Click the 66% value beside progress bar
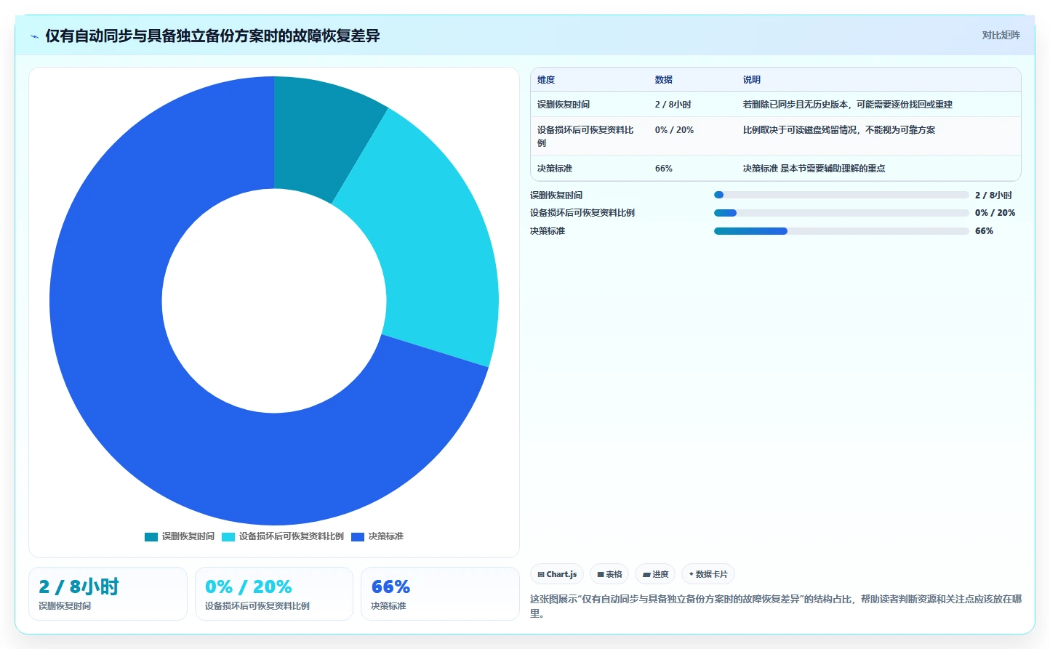Viewport: 1050px width, 649px height. [984, 231]
